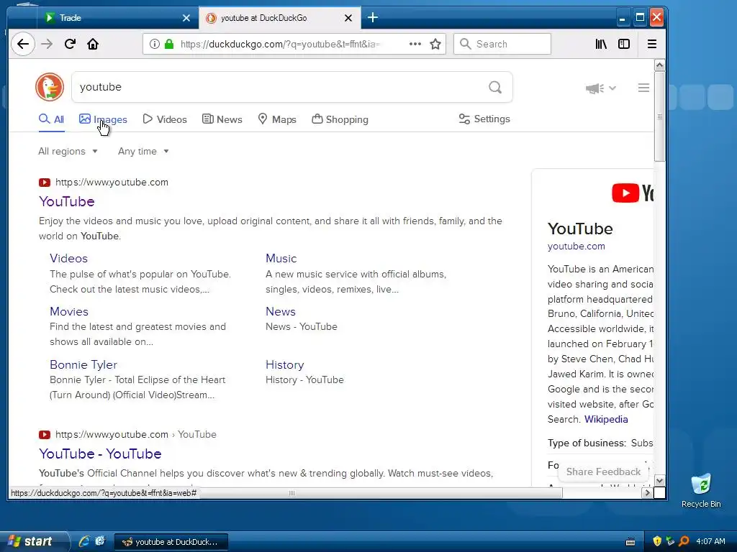Open the page actions three-dots menu
The image size is (737, 552).
(x=415, y=44)
